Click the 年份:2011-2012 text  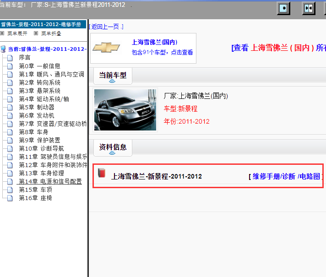tap(186, 121)
